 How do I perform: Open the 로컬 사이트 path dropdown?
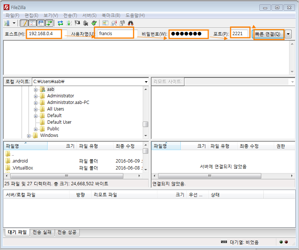click(x=146, y=82)
